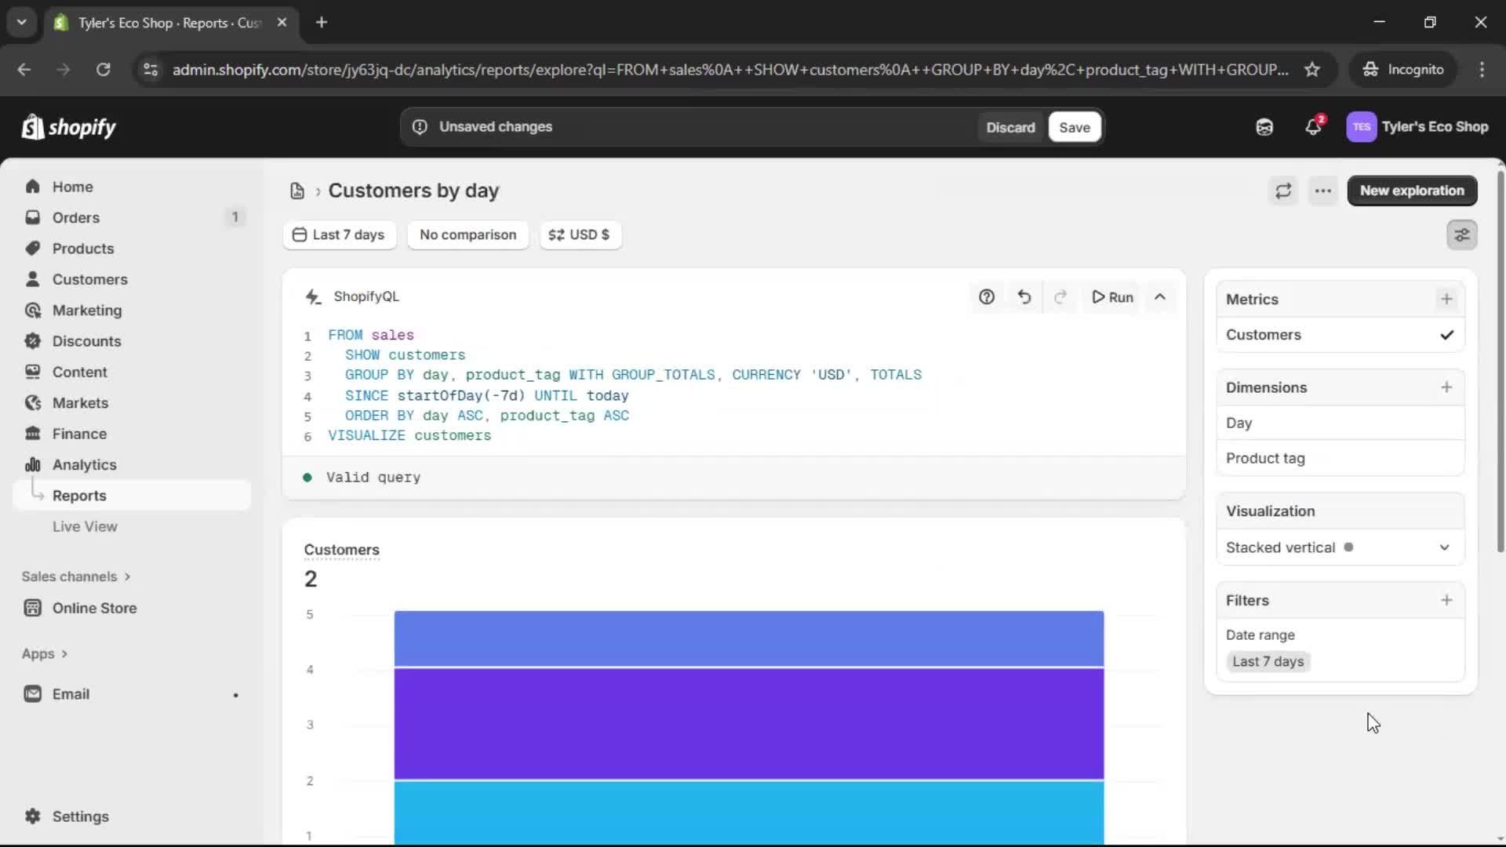Run the ShopifyQL query
This screenshot has height=847, width=1506.
tap(1112, 297)
